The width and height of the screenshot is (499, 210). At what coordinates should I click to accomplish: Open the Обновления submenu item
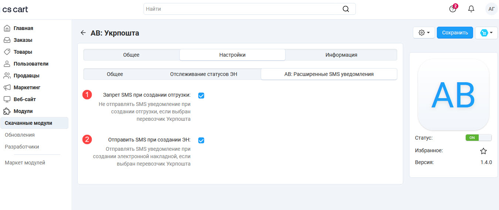point(20,135)
